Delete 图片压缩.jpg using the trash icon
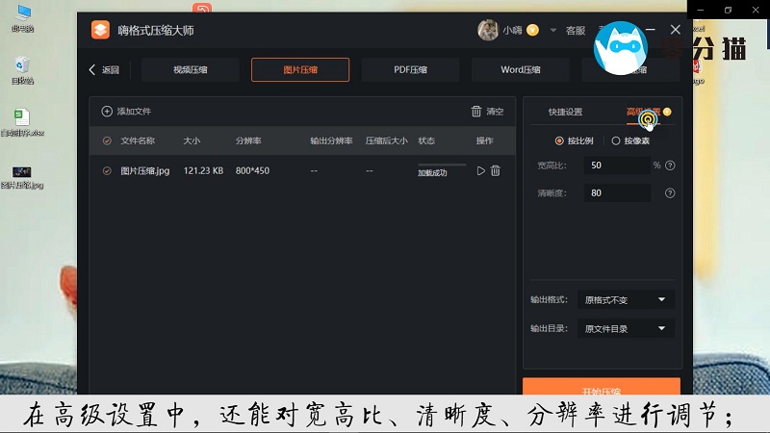 [496, 171]
